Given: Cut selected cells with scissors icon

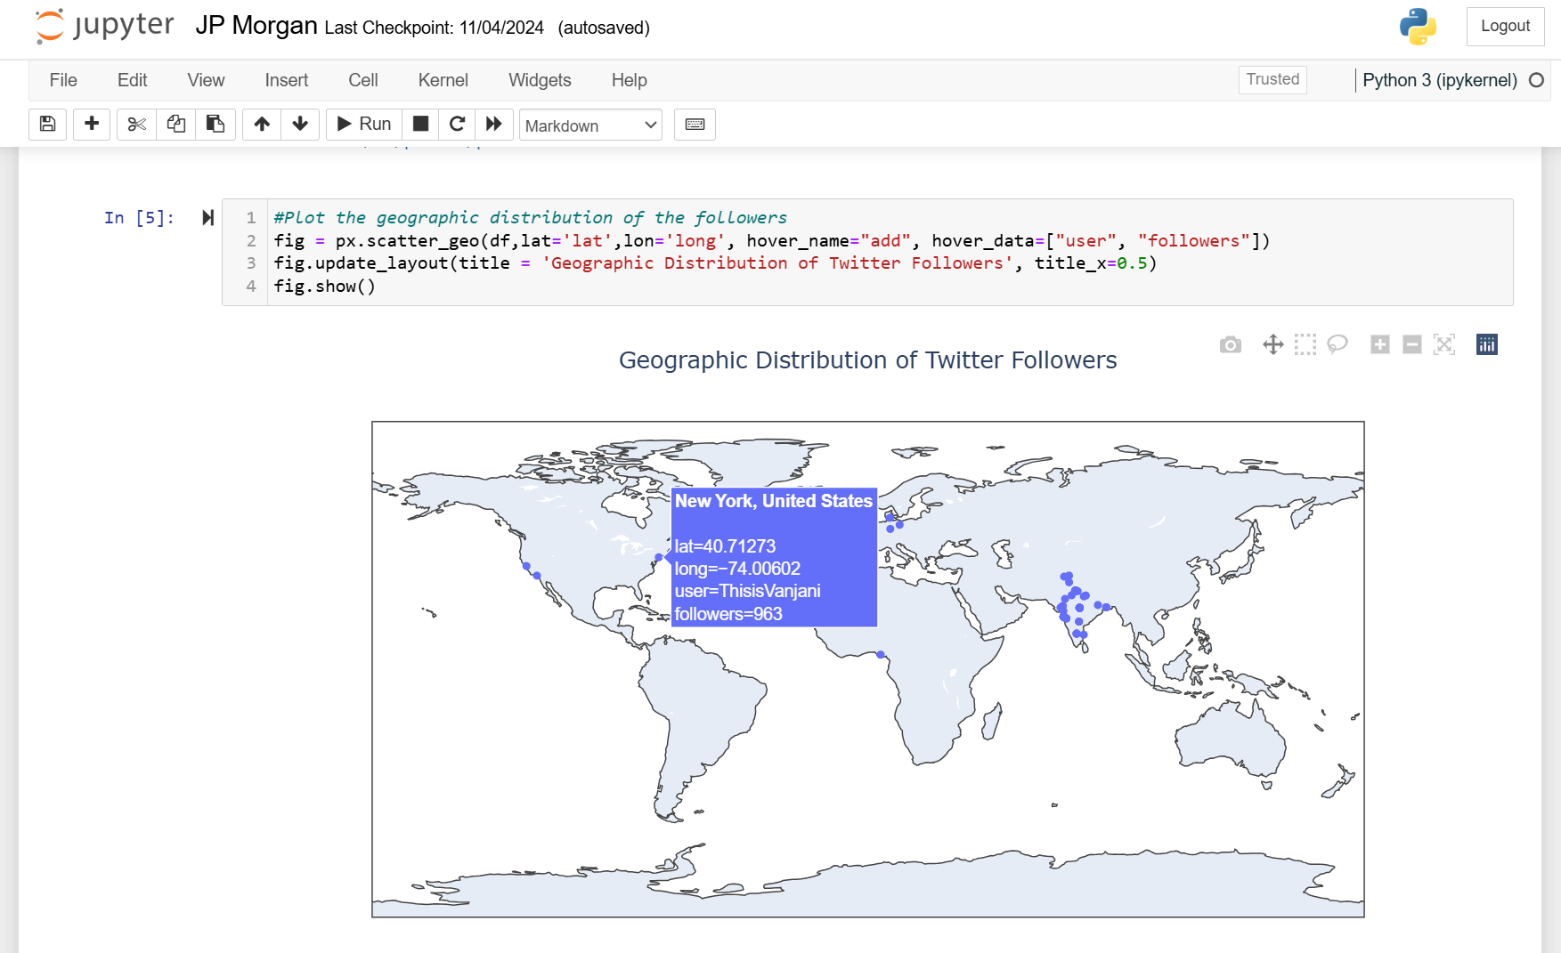Looking at the screenshot, I should [136, 125].
